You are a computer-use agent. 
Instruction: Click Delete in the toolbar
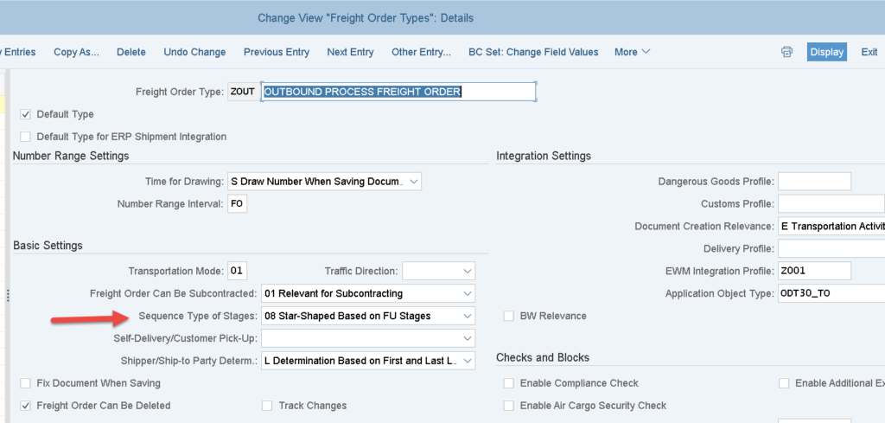click(131, 52)
